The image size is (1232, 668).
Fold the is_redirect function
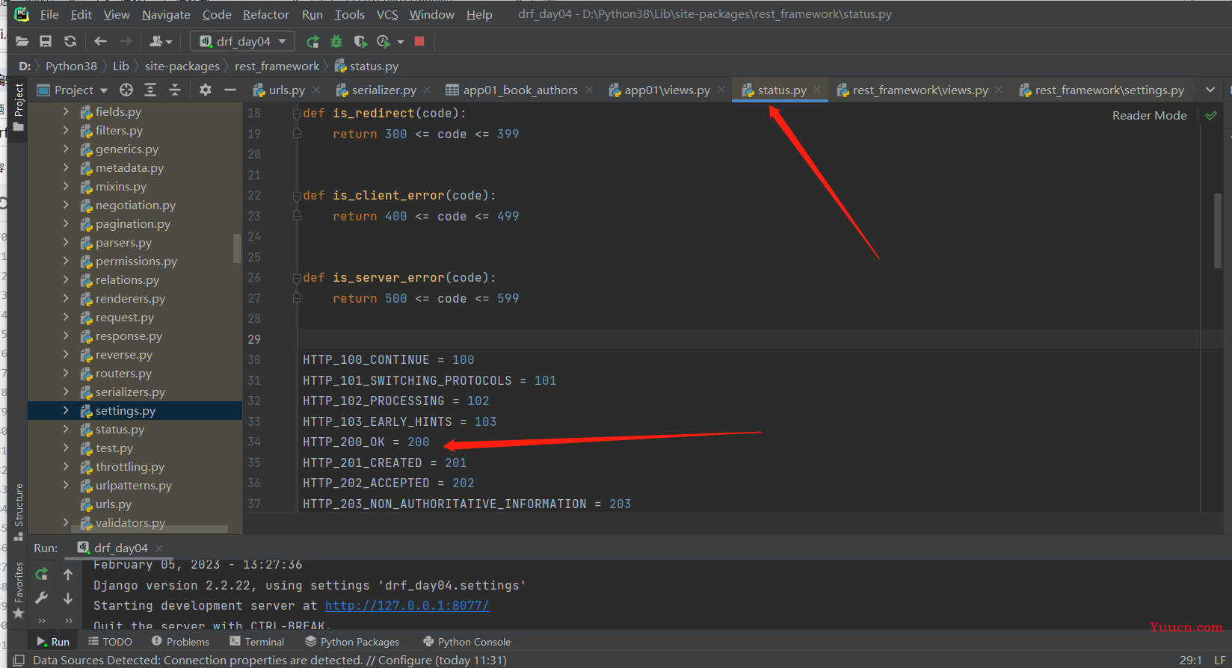(x=297, y=113)
